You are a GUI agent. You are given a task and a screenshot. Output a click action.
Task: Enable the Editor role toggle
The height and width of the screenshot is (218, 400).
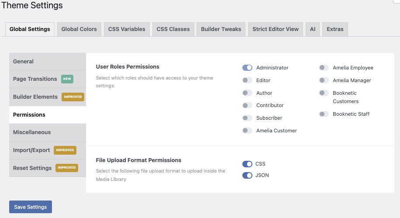click(x=247, y=80)
